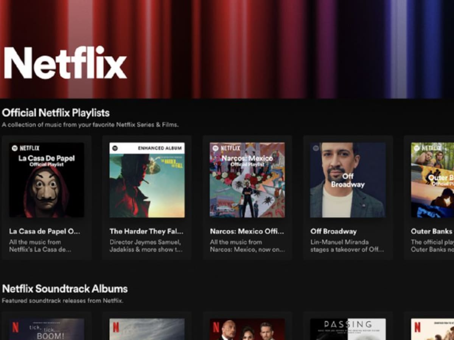Open the Outer Banks playlist cover
This screenshot has width=454, height=340.
(435, 180)
